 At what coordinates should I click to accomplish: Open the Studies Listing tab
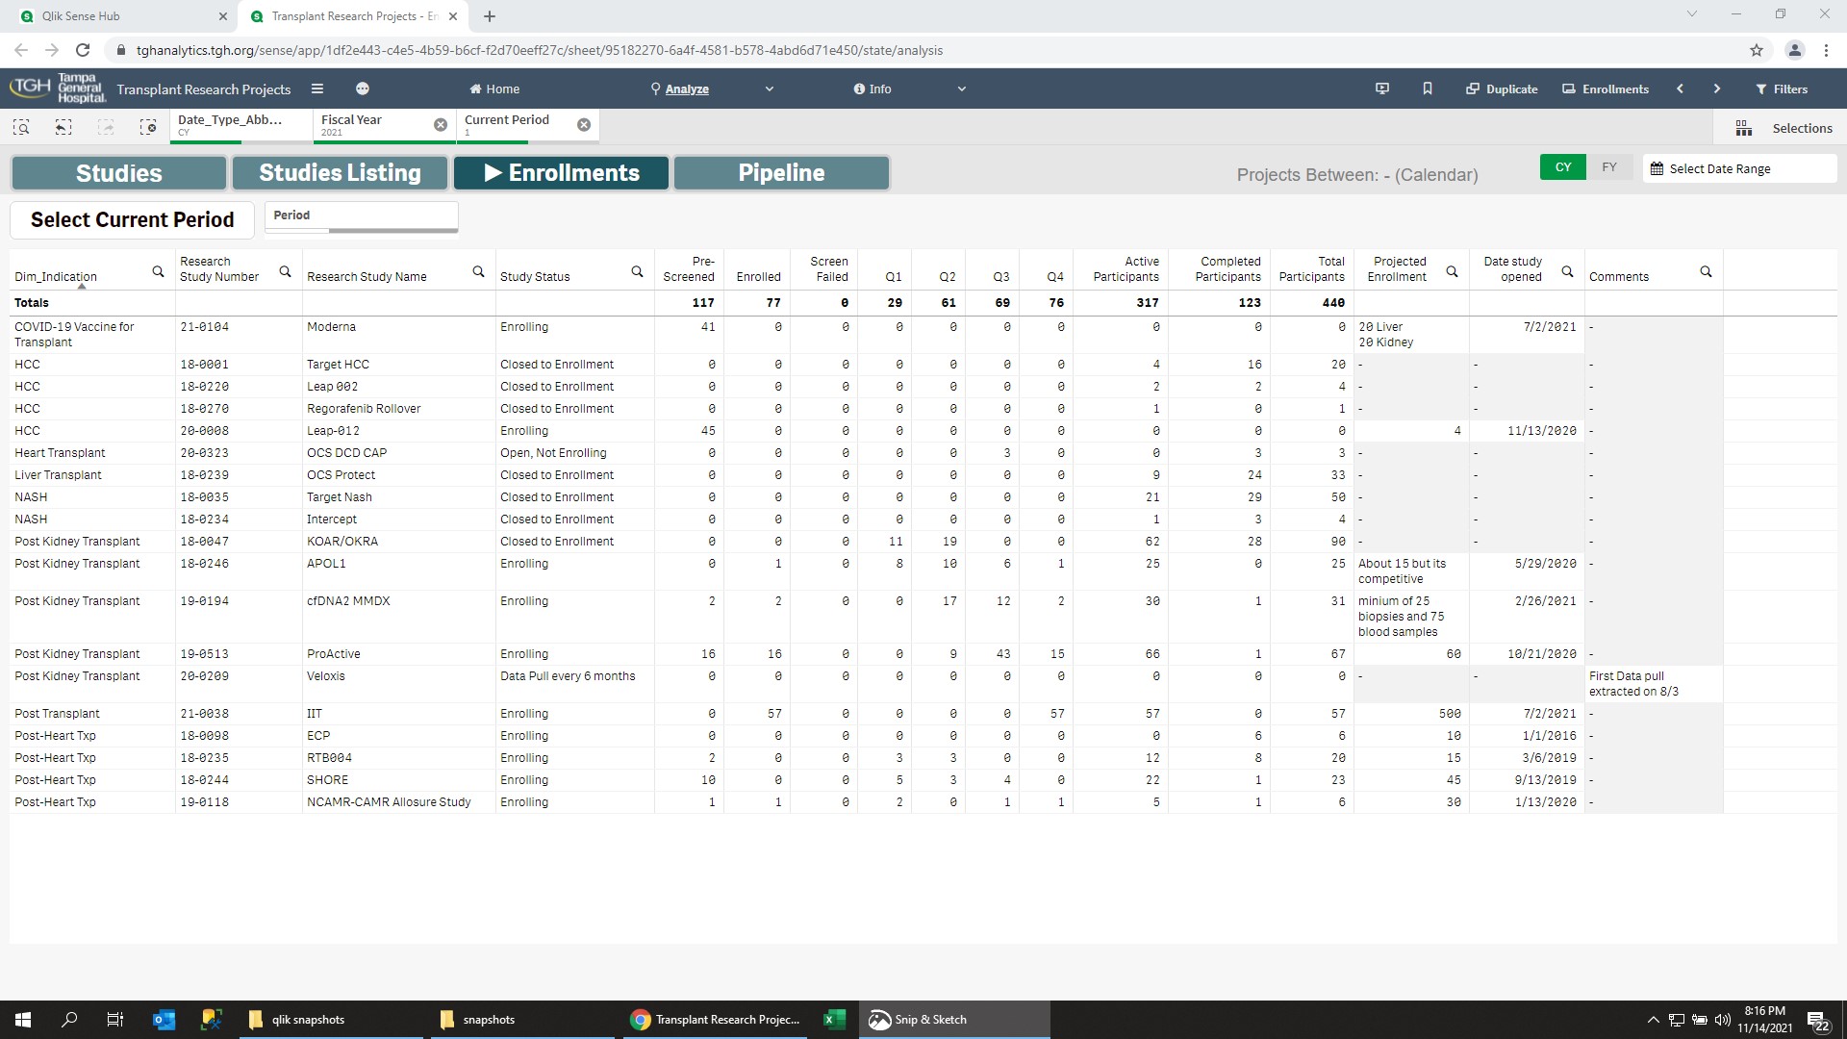pos(339,173)
